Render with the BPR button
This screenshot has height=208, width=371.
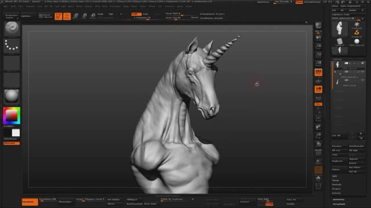pos(318,26)
